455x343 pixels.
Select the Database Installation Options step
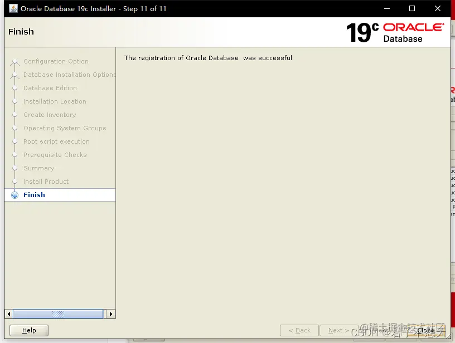70,75
